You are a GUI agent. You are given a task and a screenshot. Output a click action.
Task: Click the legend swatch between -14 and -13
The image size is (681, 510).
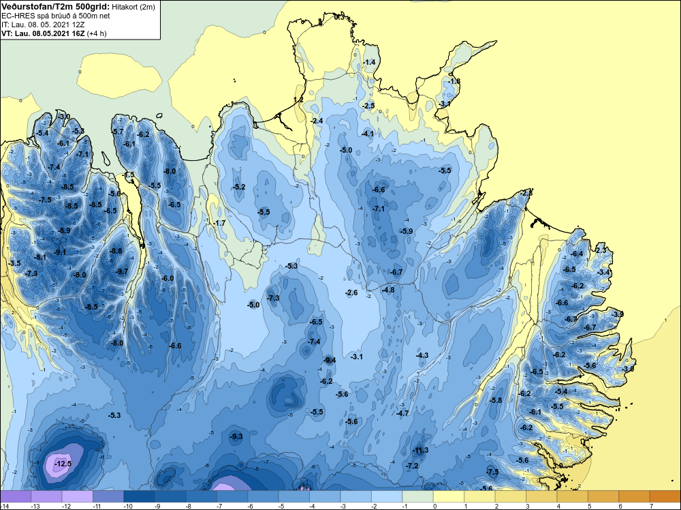(x=16, y=496)
